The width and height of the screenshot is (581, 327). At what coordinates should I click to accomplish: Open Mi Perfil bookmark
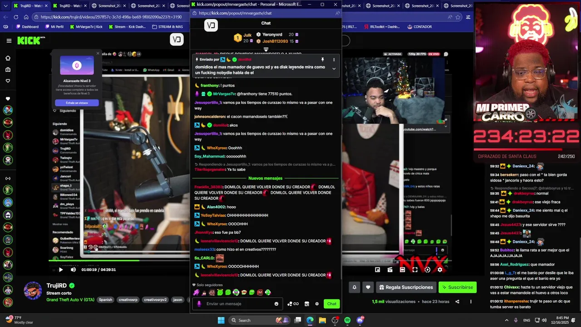[x=54, y=27]
